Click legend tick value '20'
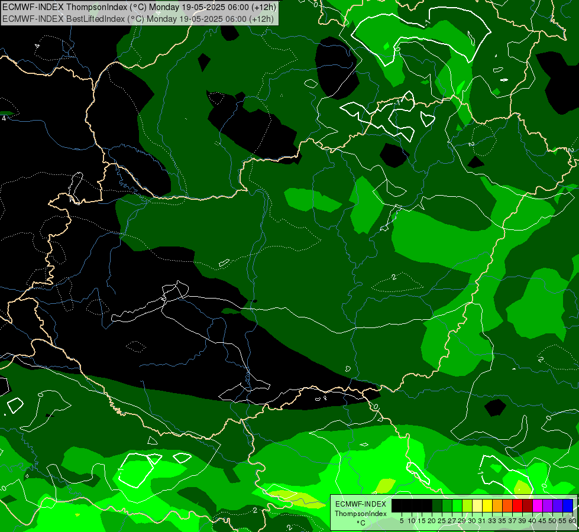Viewport: 579px width, 532px height. click(x=432, y=521)
